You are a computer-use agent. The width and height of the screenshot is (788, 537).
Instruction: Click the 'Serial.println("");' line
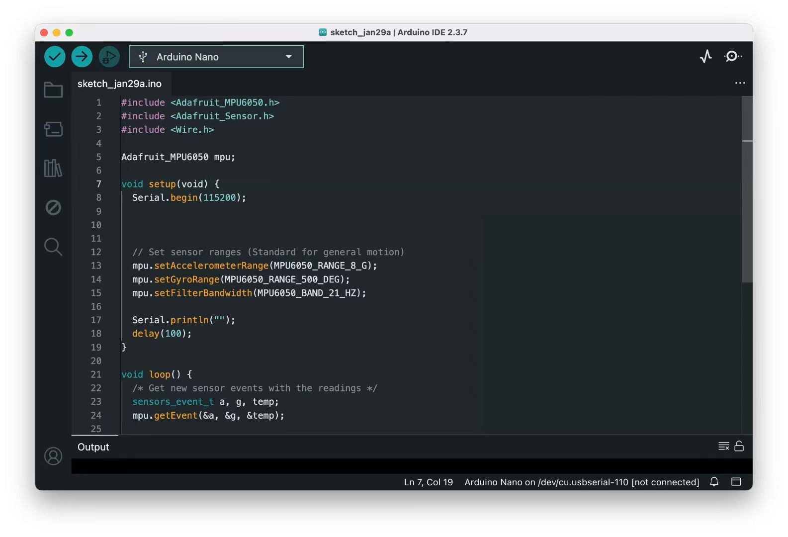(x=183, y=320)
